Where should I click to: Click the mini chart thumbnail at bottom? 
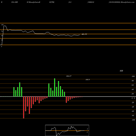coord(67,130)
